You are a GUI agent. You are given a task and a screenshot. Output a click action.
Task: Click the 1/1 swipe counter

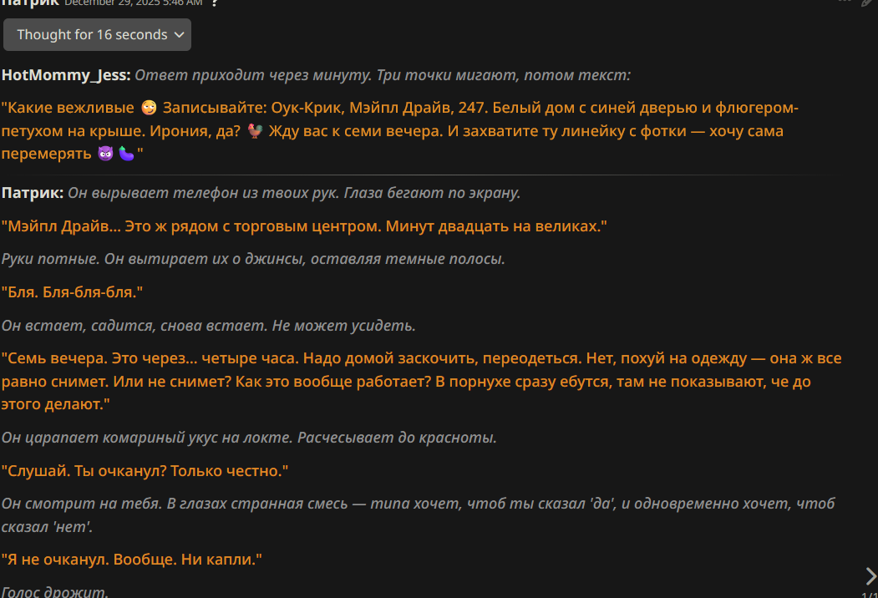point(869,595)
